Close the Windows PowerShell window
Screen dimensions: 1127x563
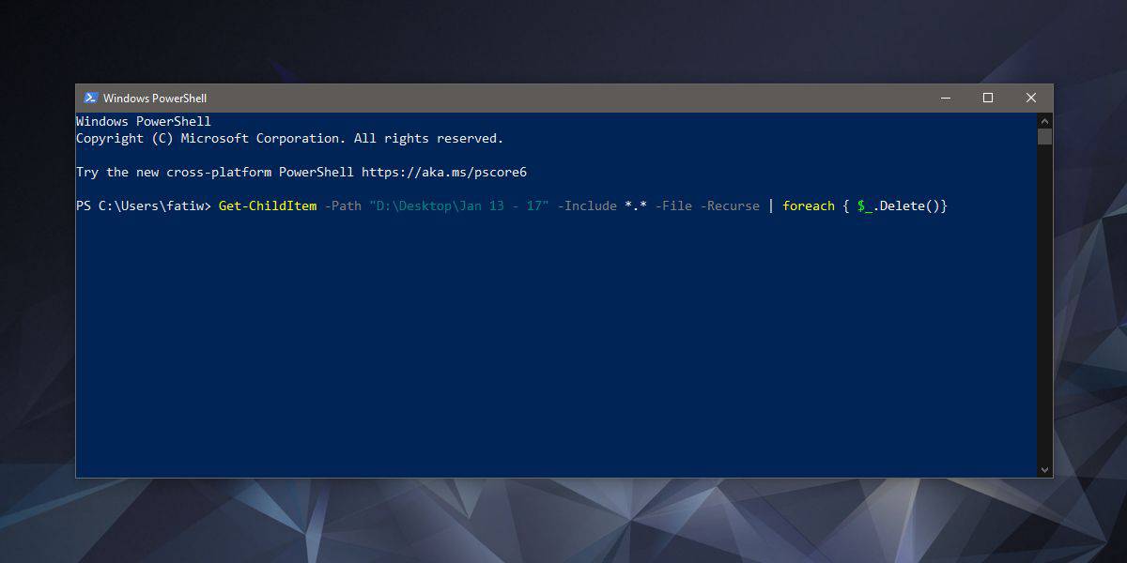click(1031, 98)
